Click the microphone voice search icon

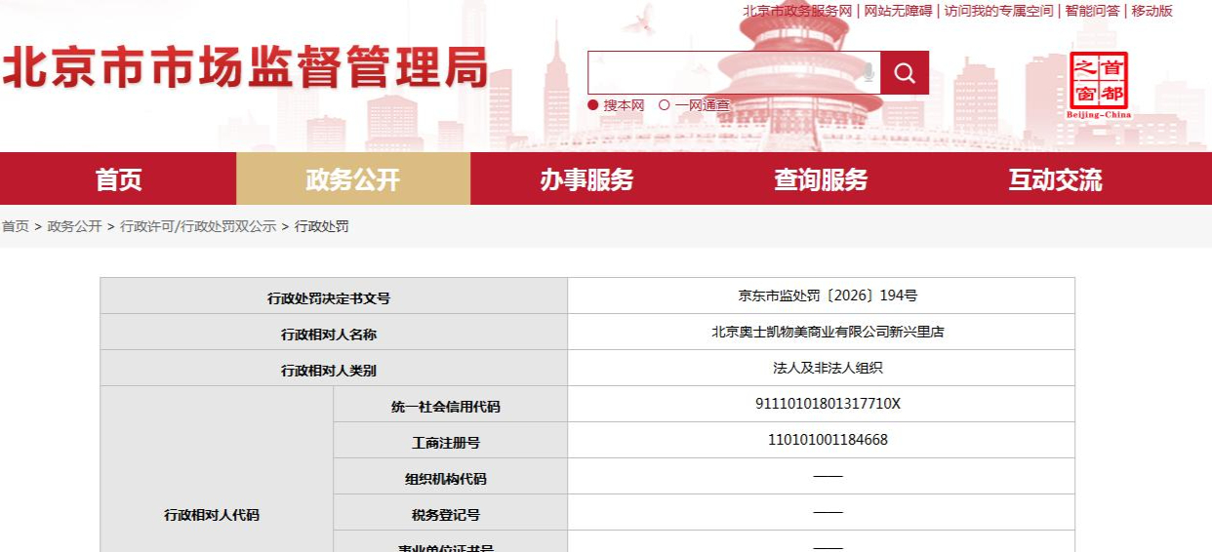tap(868, 72)
